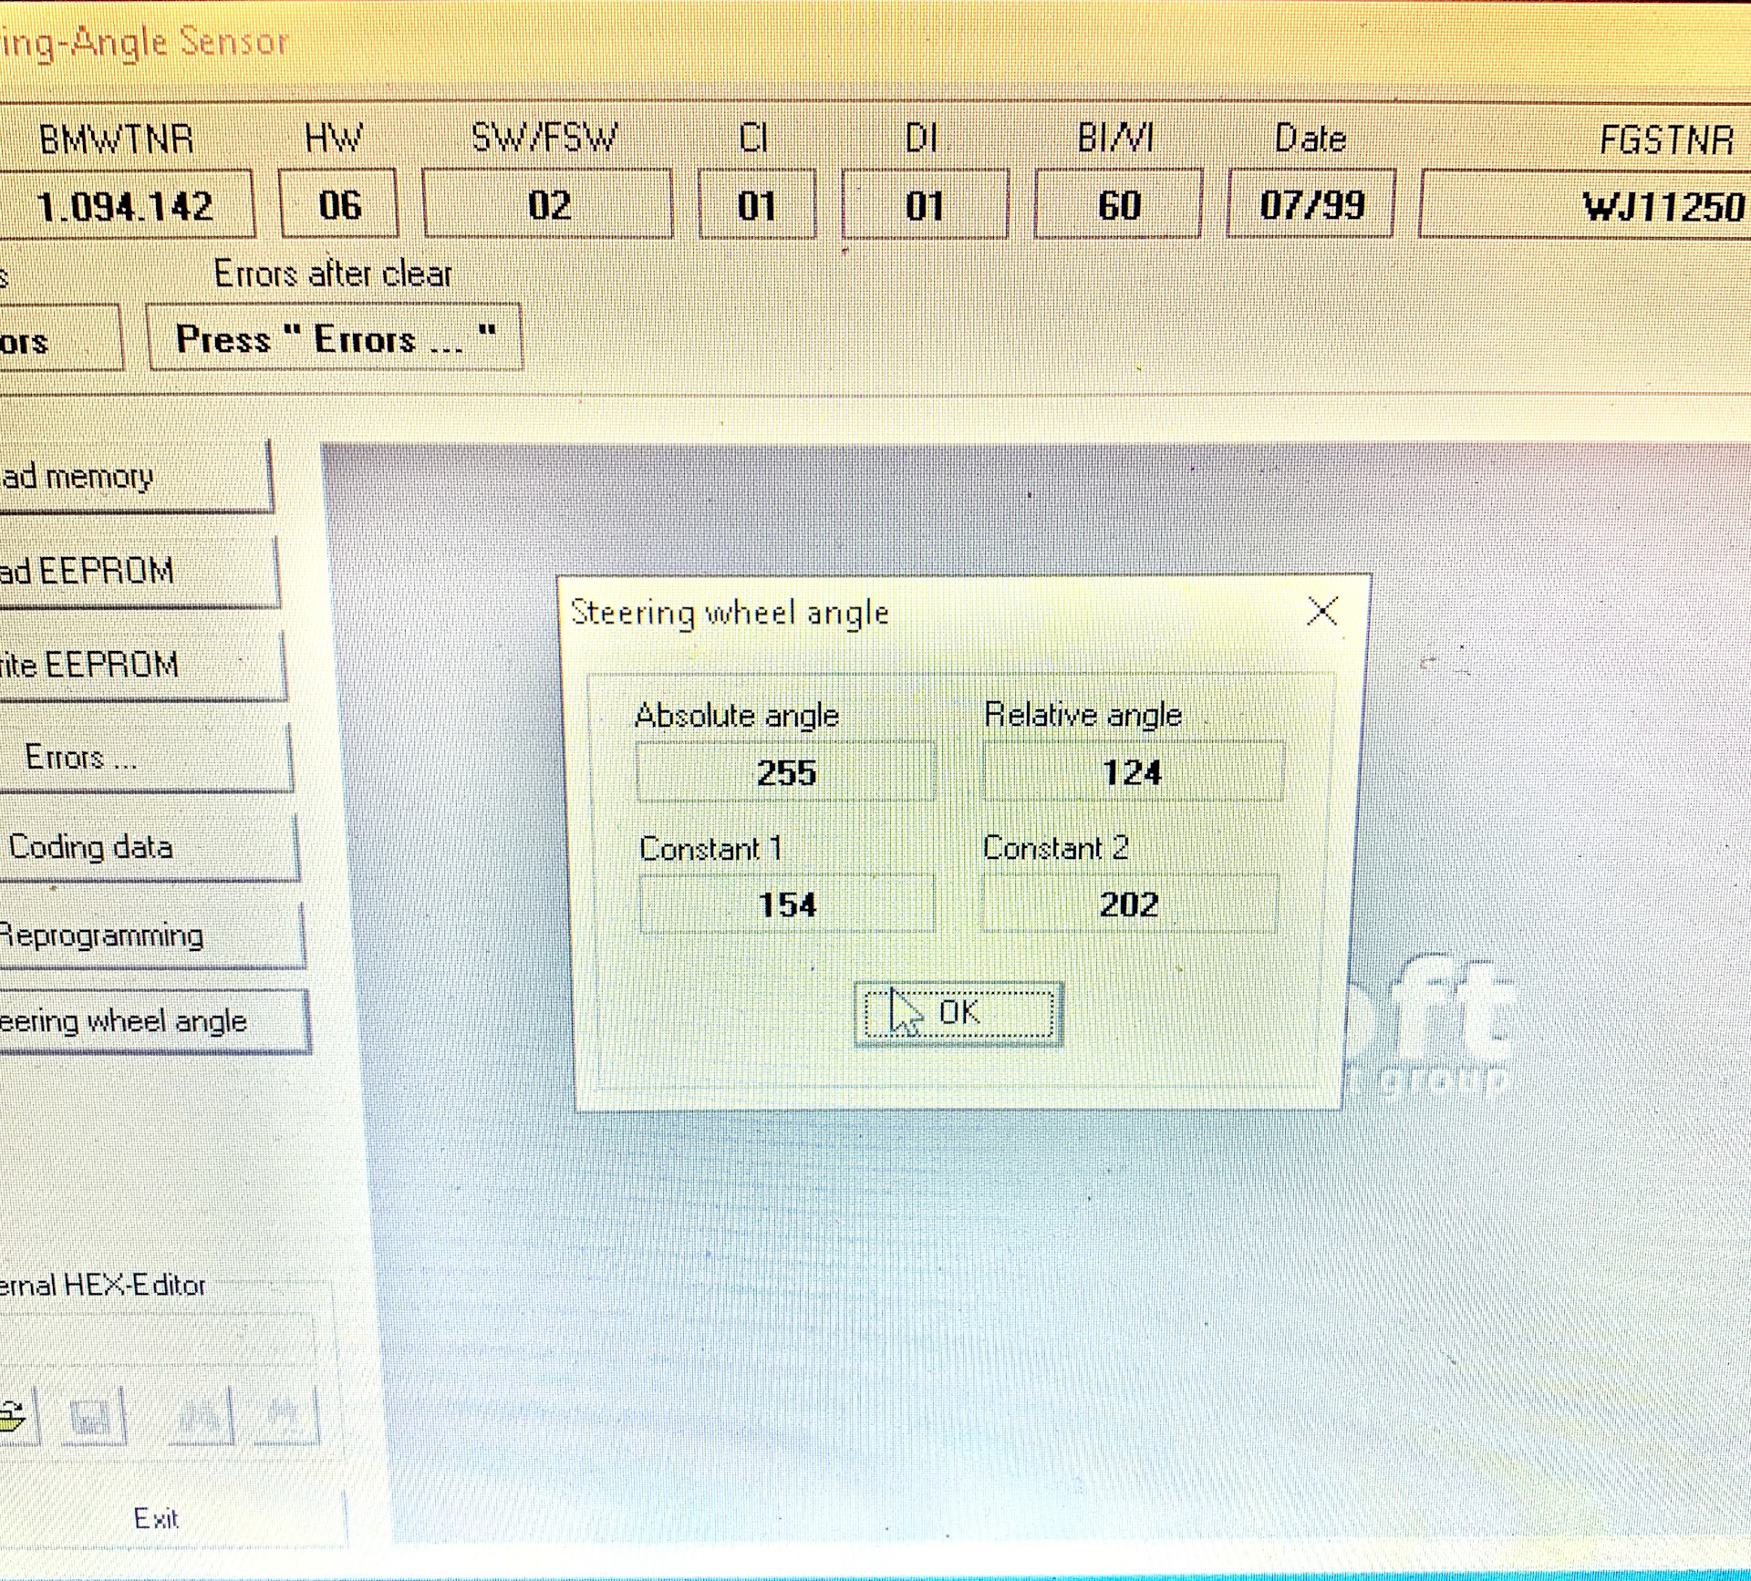The image size is (1751, 1581).
Task: Click the grayed-out save disk icon
Action: (x=91, y=1416)
